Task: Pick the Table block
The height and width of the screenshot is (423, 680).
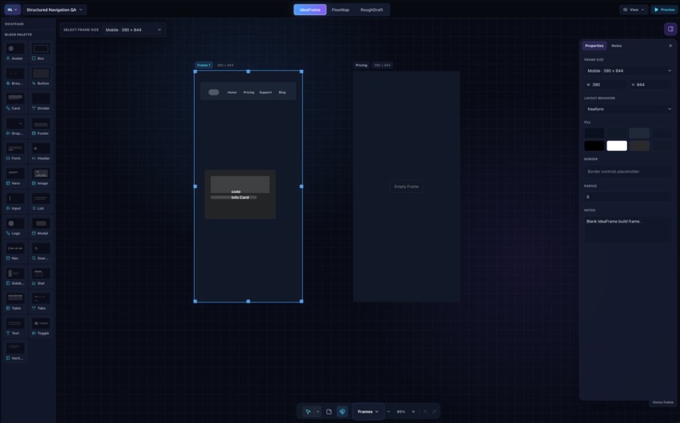Action: [x=15, y=303]
